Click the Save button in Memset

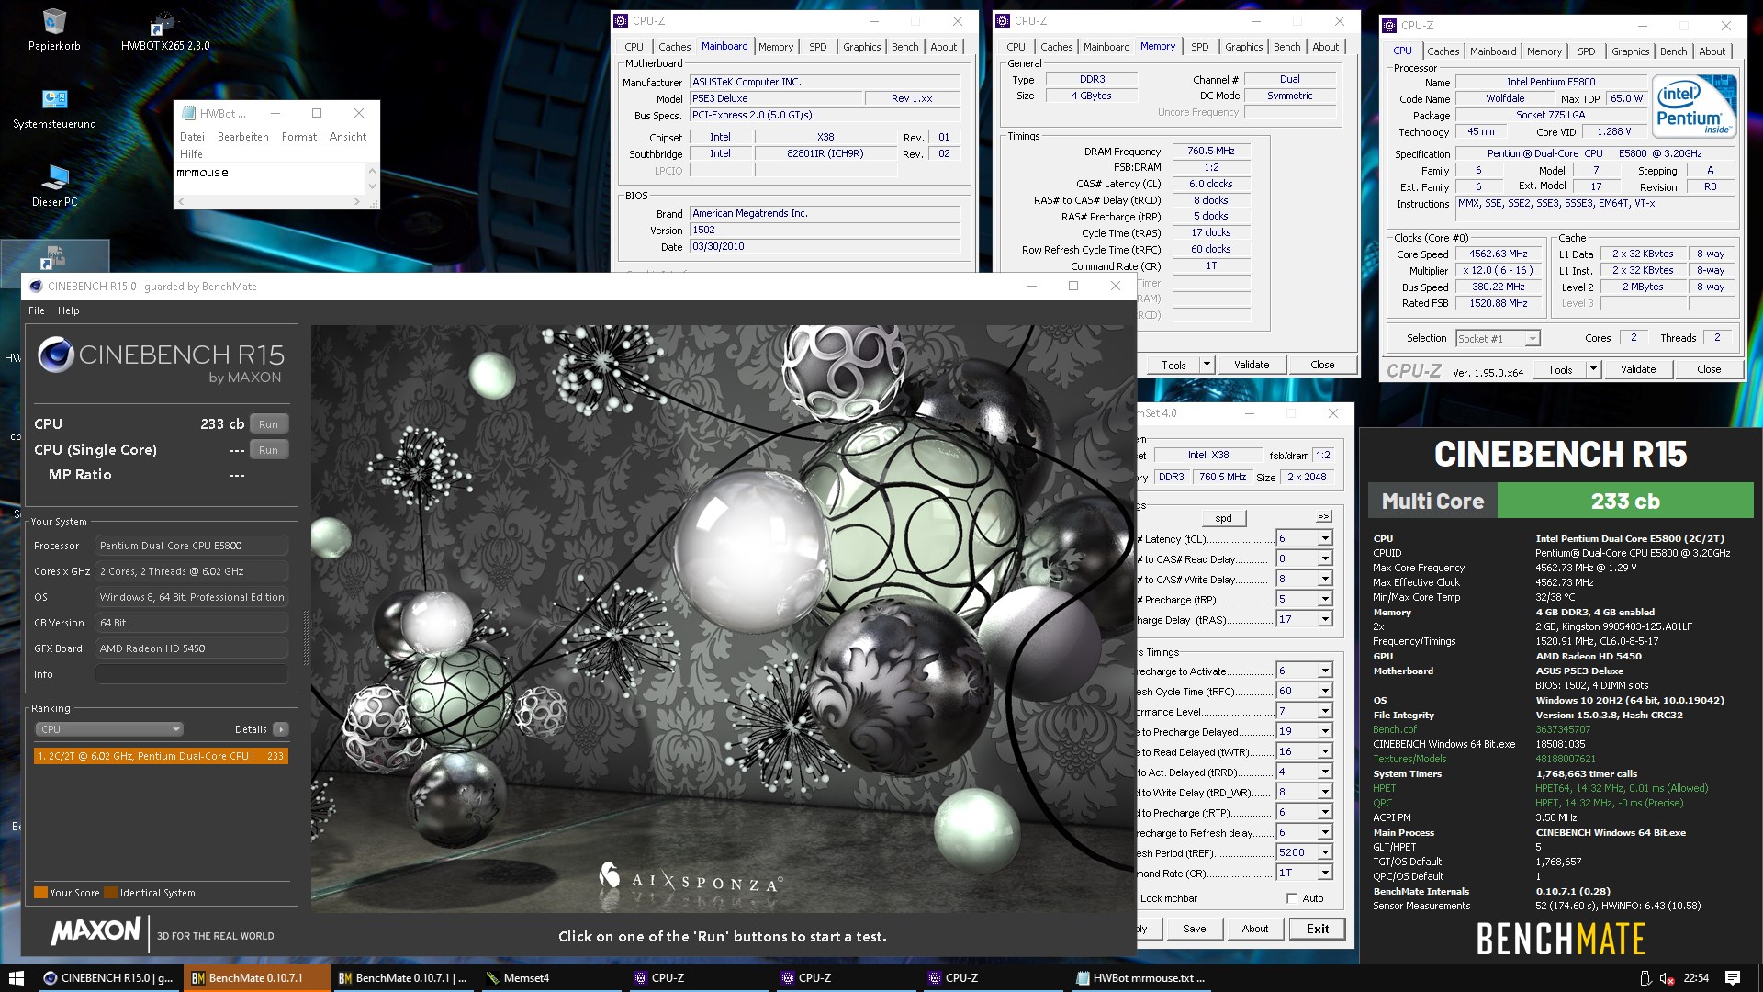click(x=1195, y=929)
